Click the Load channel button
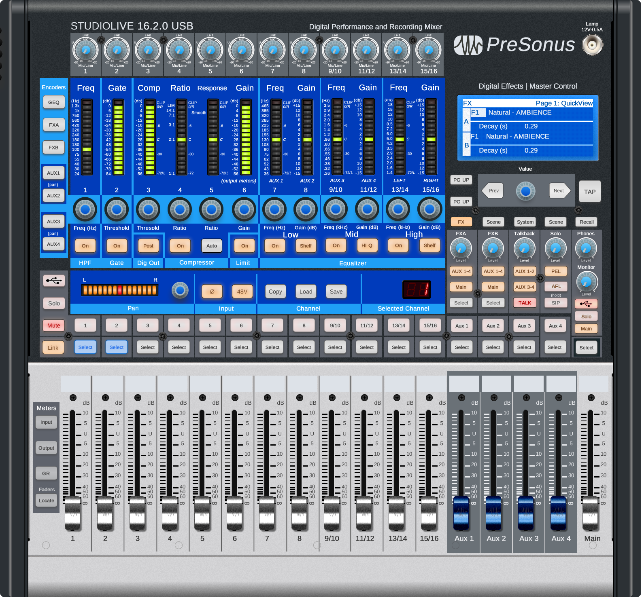 click(306, 292)
